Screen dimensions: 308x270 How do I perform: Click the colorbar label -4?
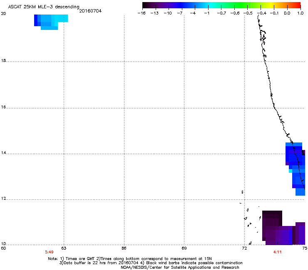pos(193,13)
